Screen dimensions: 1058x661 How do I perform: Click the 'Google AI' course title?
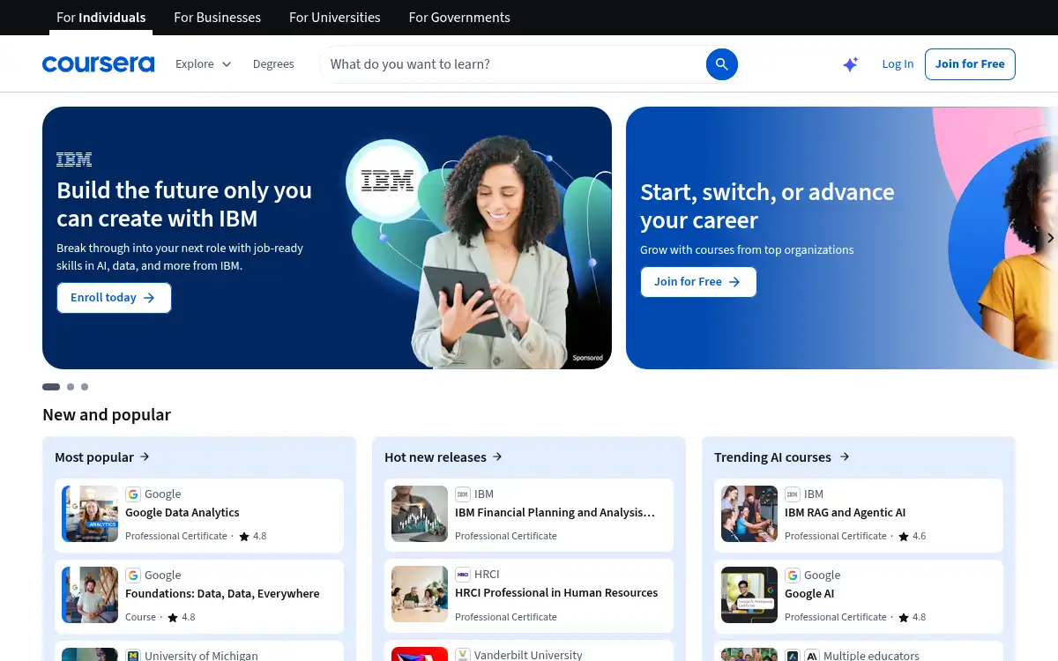809,594
